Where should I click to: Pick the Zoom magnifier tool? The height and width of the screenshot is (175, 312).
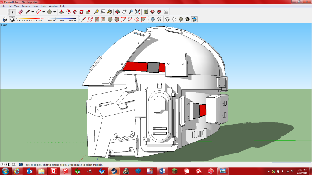pyautogui.click(x=131, y=12)
